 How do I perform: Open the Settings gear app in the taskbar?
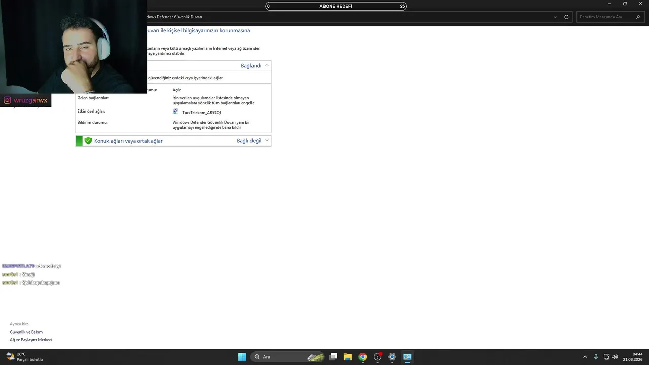(x=392, y=357)
